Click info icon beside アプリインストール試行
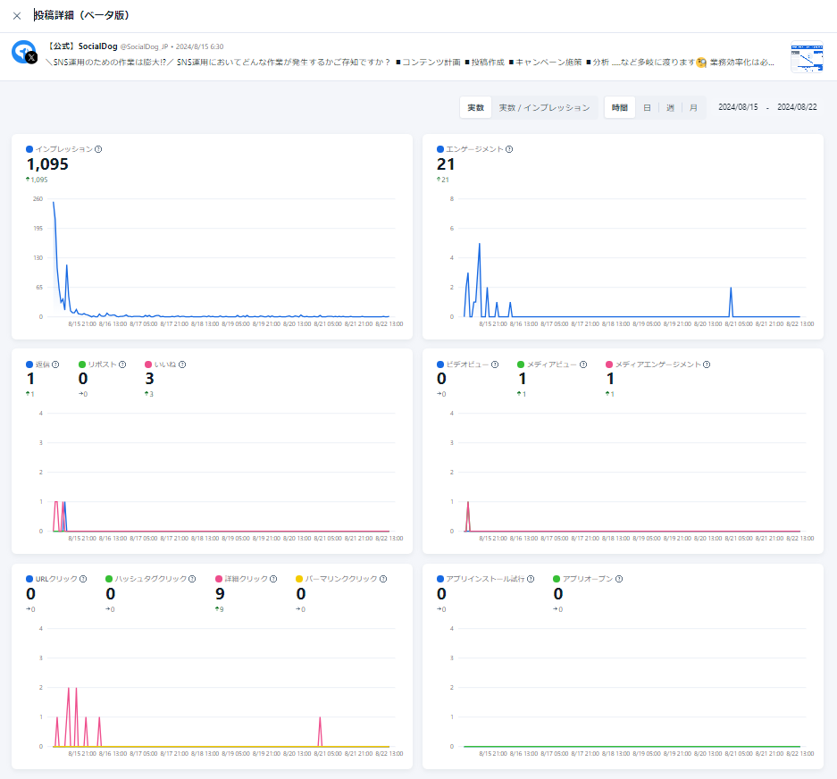837x779 pixels. coord(531,579)
